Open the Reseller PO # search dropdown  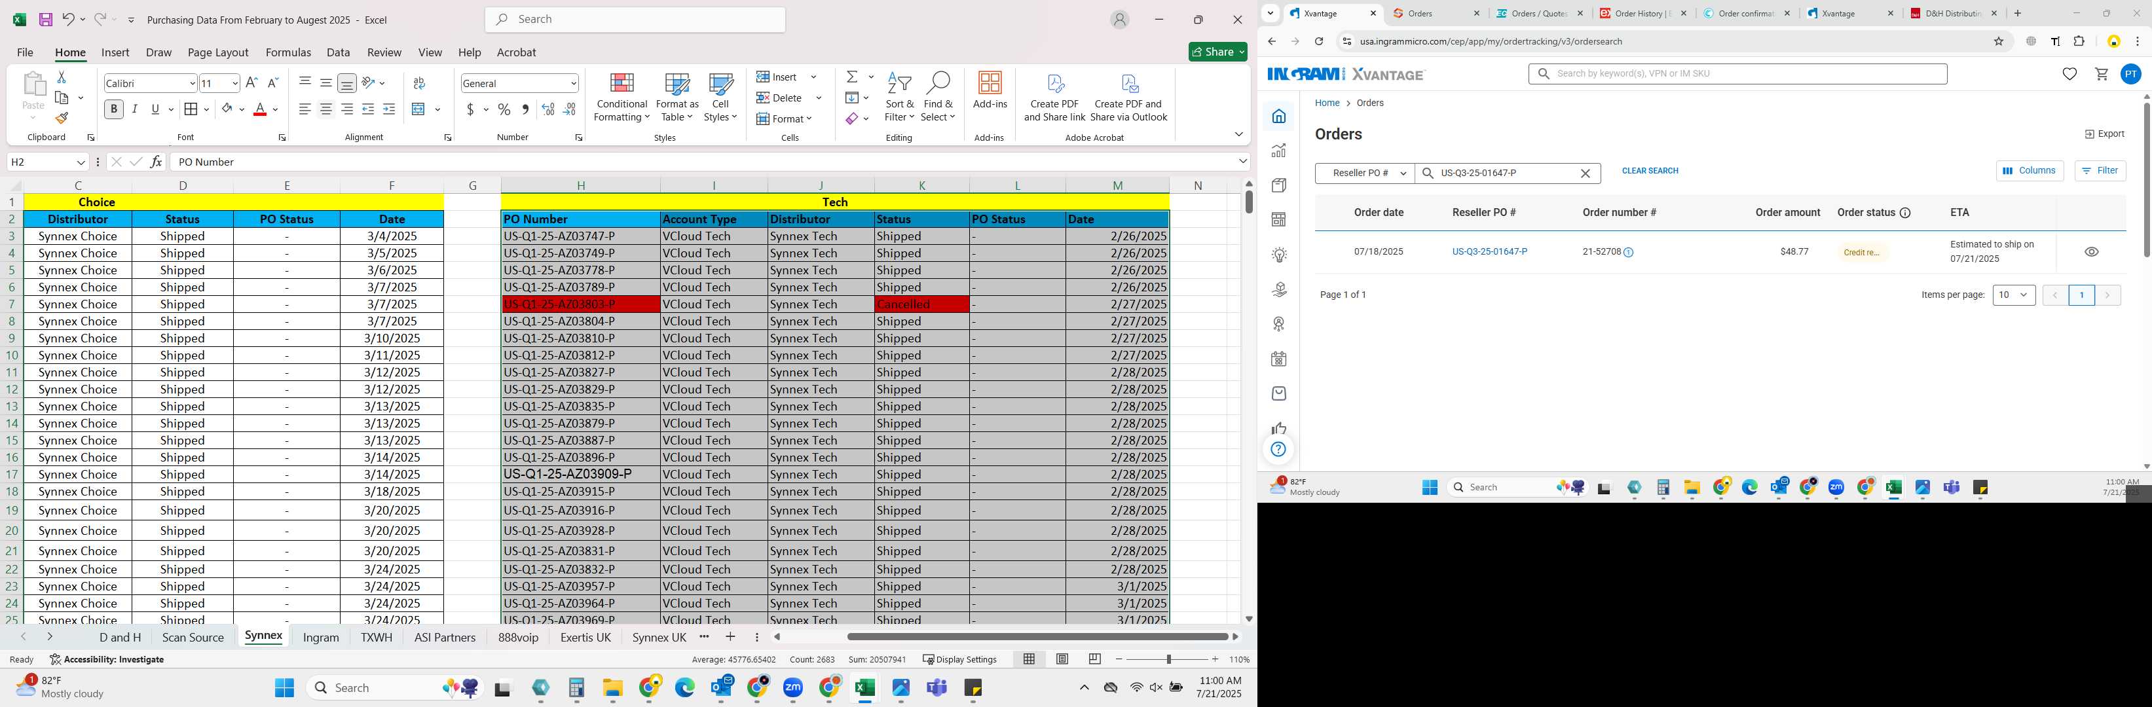[x=1365, y=173]
